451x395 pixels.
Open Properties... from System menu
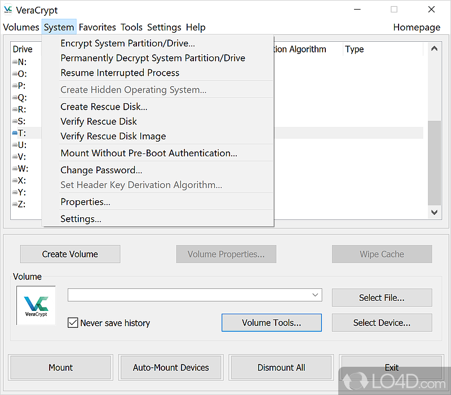pyautogui.click(x=158, y=201)
